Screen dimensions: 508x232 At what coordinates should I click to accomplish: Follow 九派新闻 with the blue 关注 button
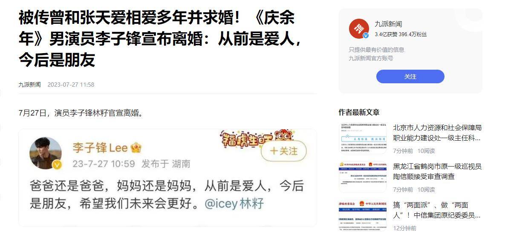pos(410,76)
